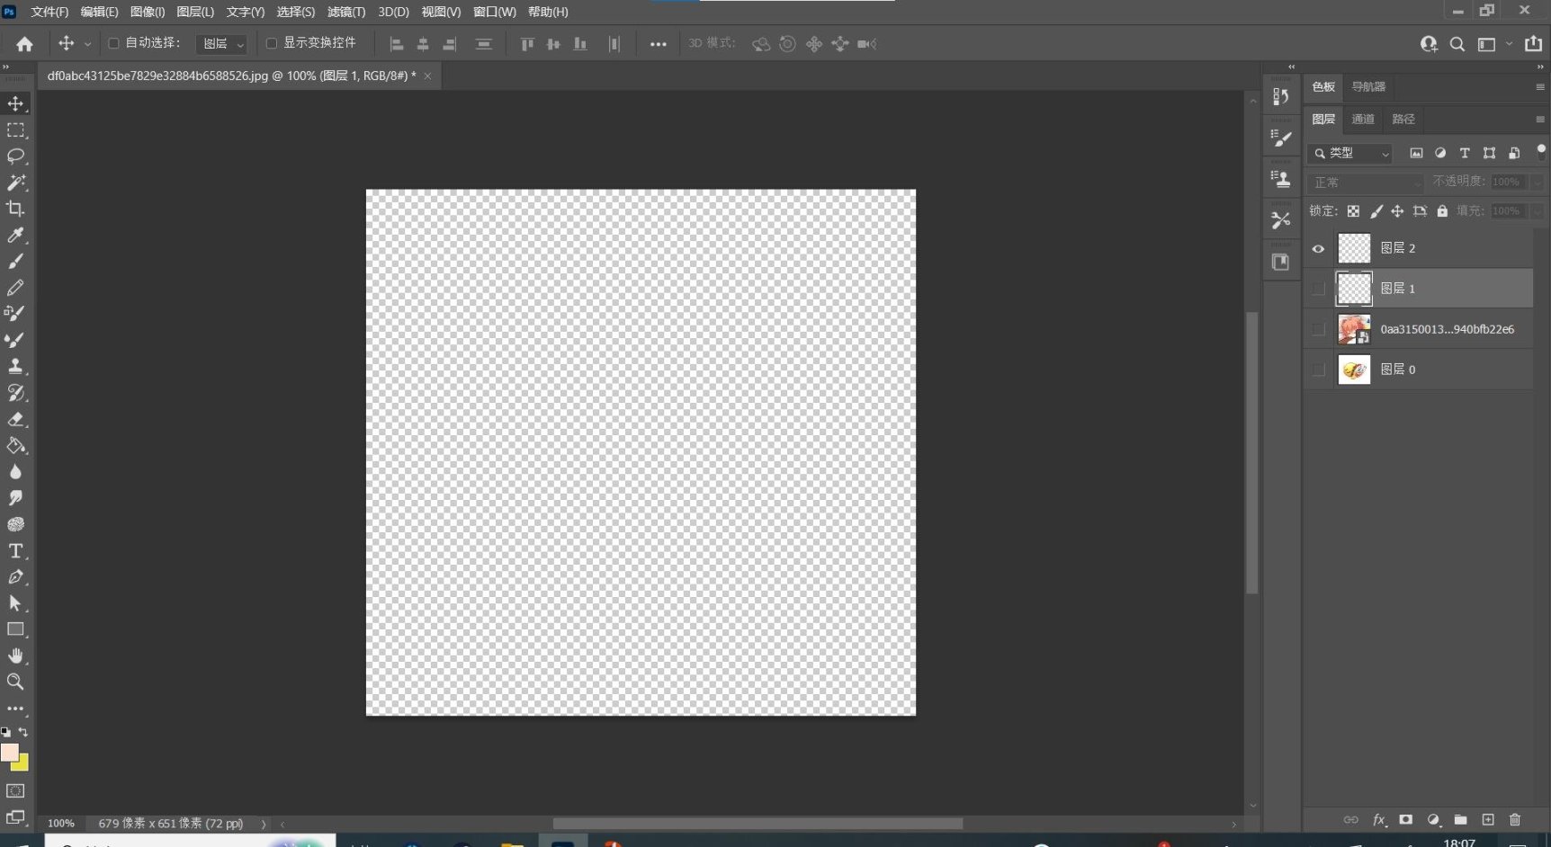Choose the Path Selection tool
Viewport: 1551px width, 847px height.
[x=16, y=602]
